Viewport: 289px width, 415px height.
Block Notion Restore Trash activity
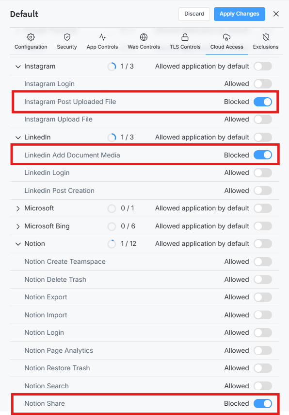click(x=263, y=368)
